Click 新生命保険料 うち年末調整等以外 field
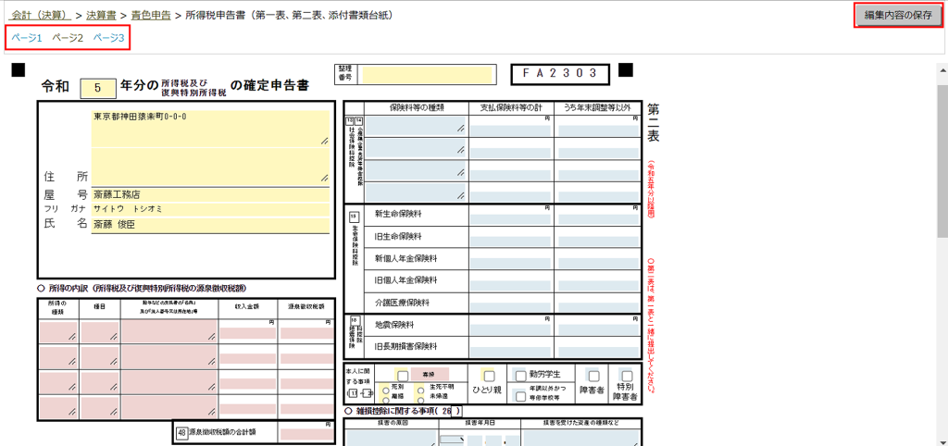The width and height of the screenshot is (948, 446). point(598,218)
